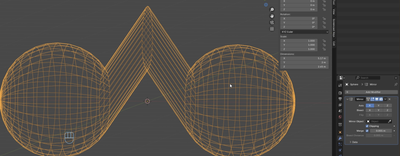Toggle lock on Location Z
The height and width of the screenshot is (156, 400).
tap(324, 9)
